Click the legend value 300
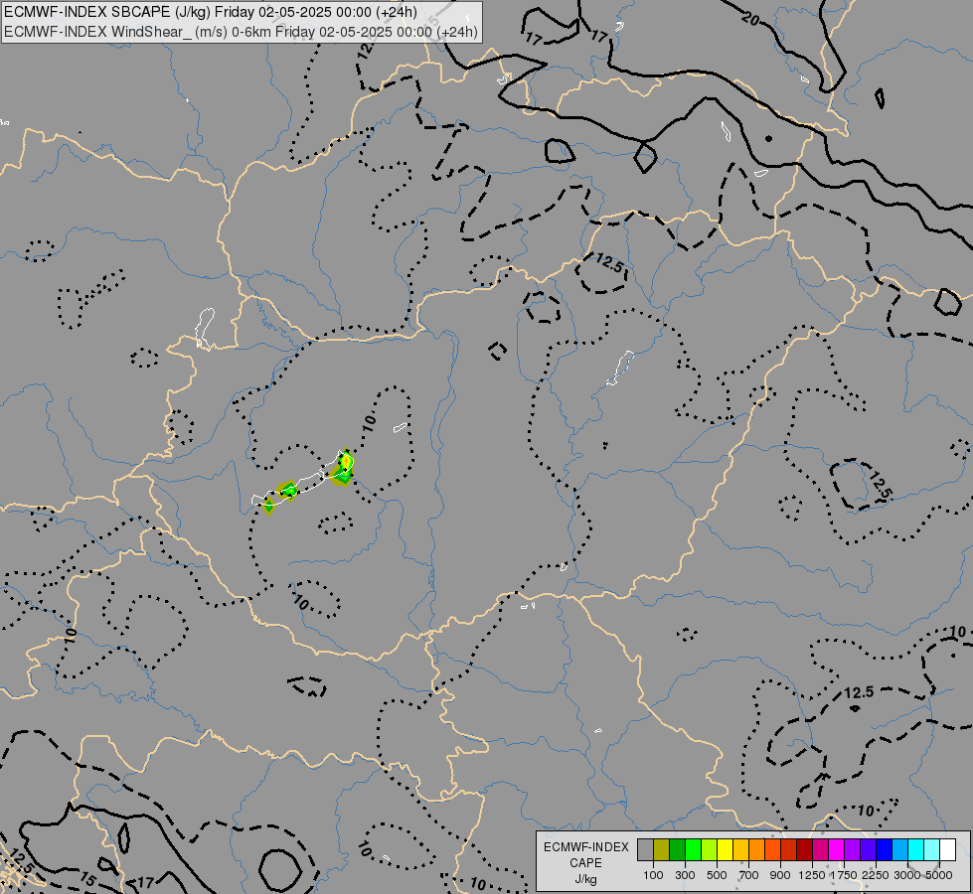The height and width of the screenshot is (894, 973). [x=685, y=875]
